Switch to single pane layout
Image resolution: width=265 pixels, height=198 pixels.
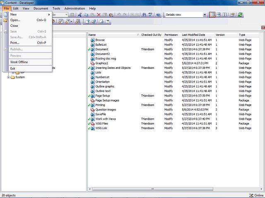coord(212,15)
